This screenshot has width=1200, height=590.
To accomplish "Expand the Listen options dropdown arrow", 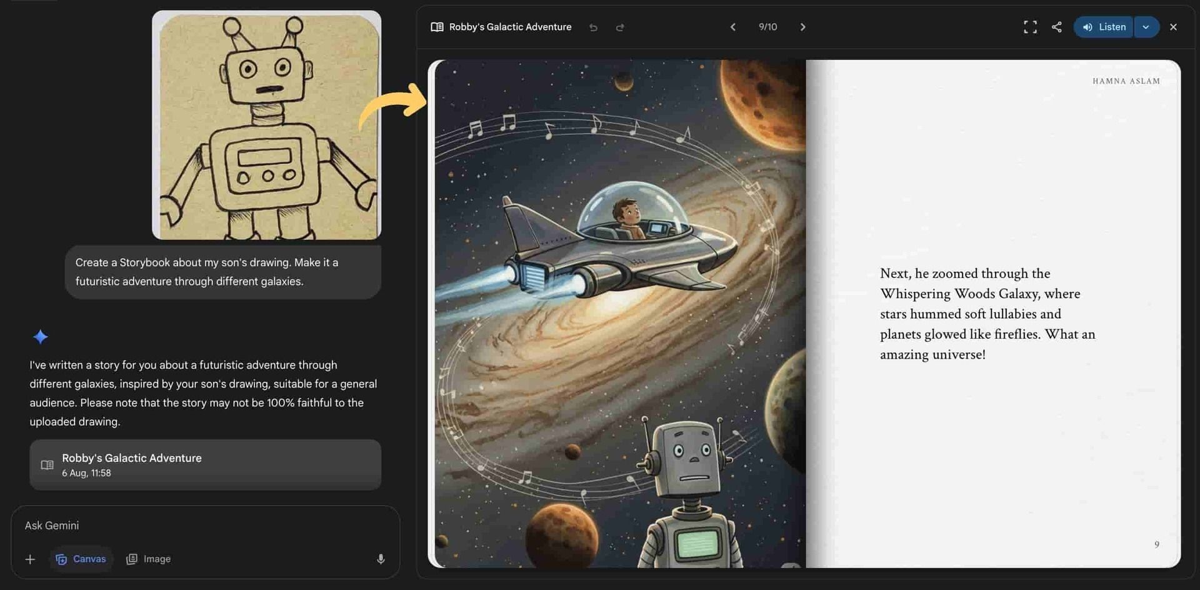I will (1146, 27).
